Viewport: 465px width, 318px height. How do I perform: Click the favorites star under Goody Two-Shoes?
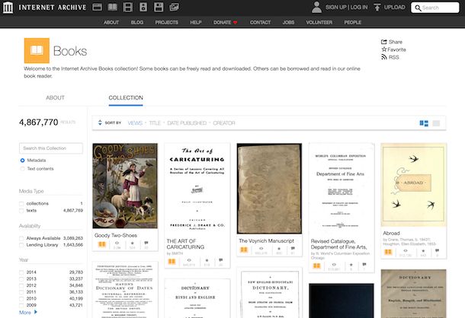point(133,243)
